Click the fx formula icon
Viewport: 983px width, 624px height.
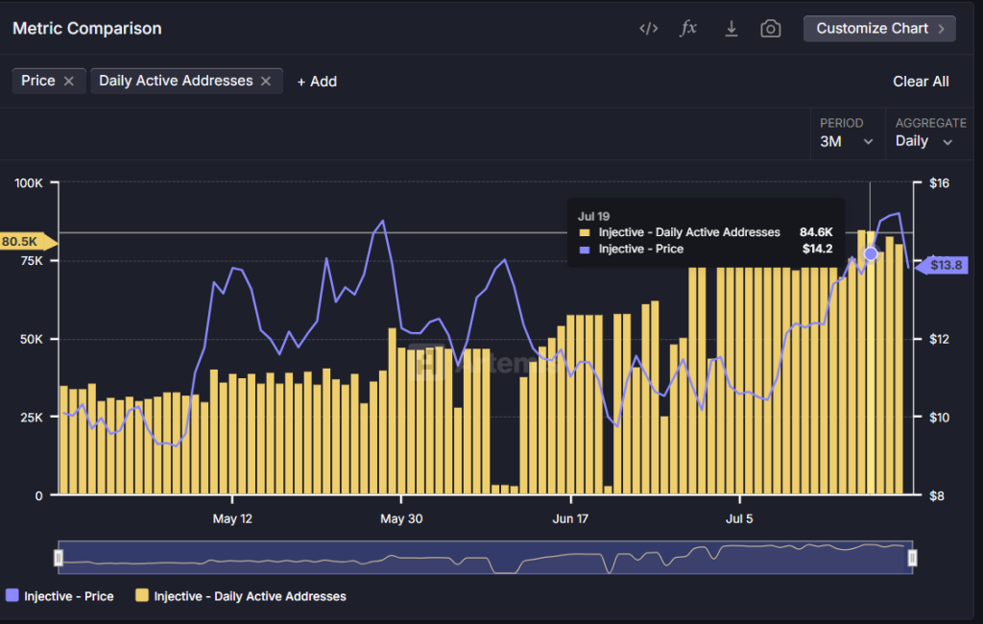click(x=688, y=29)
